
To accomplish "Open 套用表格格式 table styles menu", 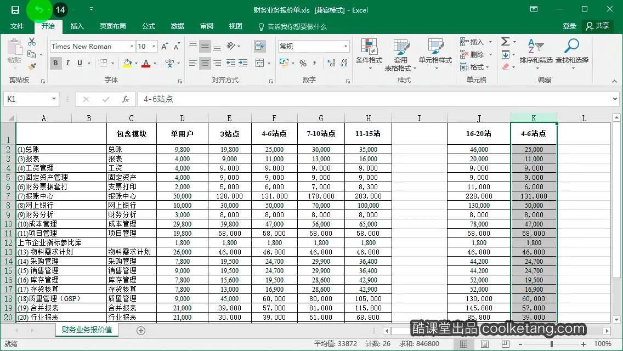I will [x=400, y=55].
